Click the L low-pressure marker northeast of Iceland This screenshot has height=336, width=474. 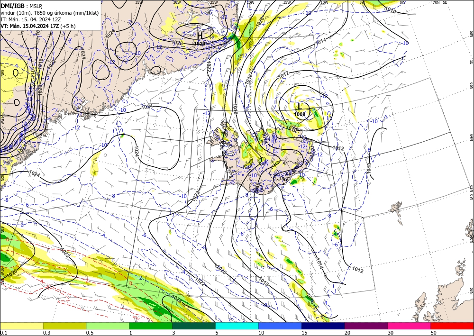pyautogui.click(x=300, y=106)
